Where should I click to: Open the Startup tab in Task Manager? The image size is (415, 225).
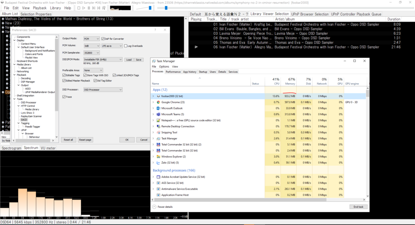pos(203,72)
